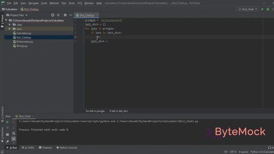Open Strings.py in project tree

coord(22,46)
